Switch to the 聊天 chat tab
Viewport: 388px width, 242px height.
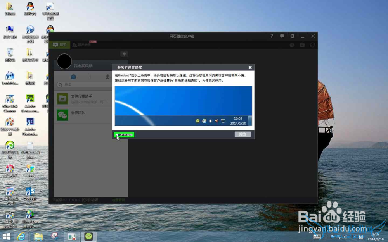[60, 45]
